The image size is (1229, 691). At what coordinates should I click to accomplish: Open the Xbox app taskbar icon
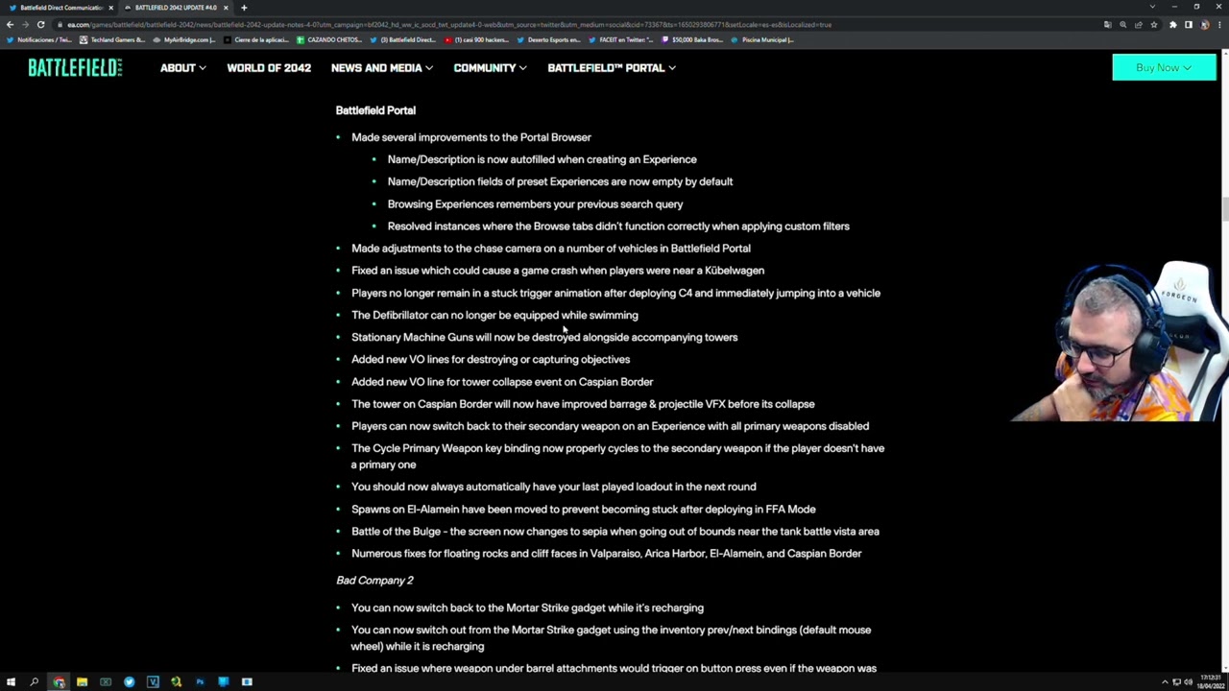pyautogui.click(x=106, y=681)
